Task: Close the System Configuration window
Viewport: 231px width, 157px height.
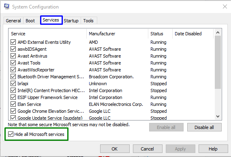Action: [225, 6]
